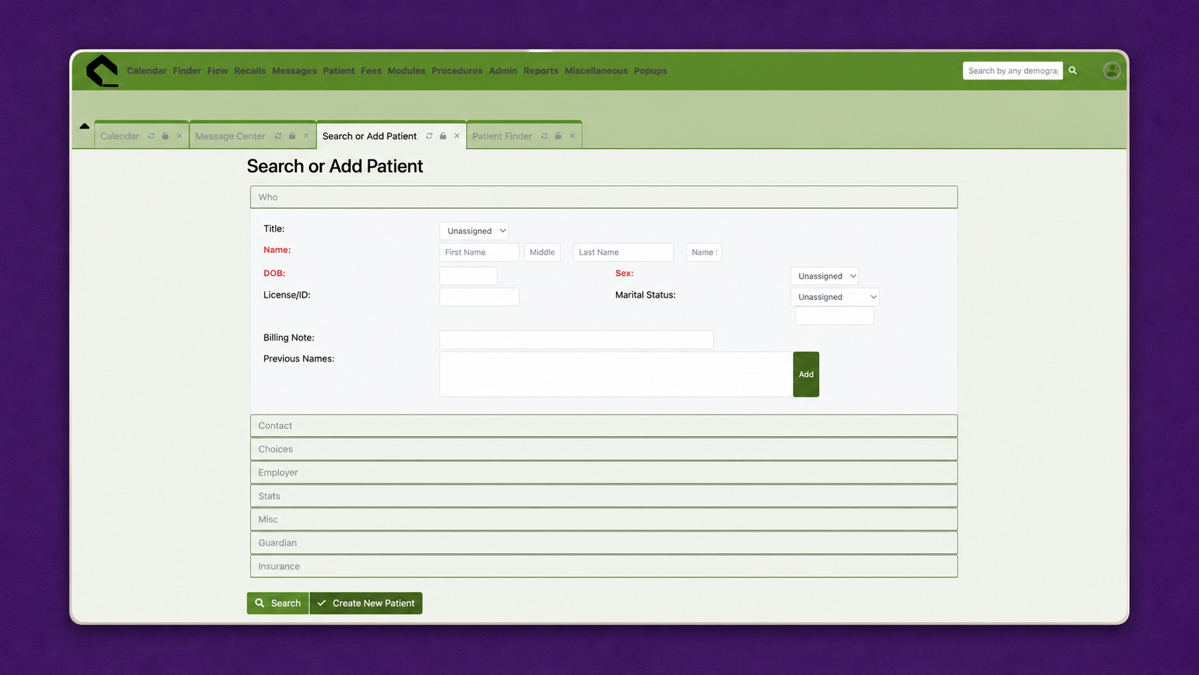The height and width of the screenshot is (675, 1199).
Task: Open the user profile avatar icon
Action: pyautogui.click(x=1112, y=70)
